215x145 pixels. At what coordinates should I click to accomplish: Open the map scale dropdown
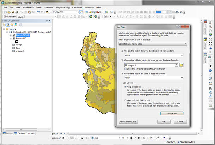pos(77,12)
